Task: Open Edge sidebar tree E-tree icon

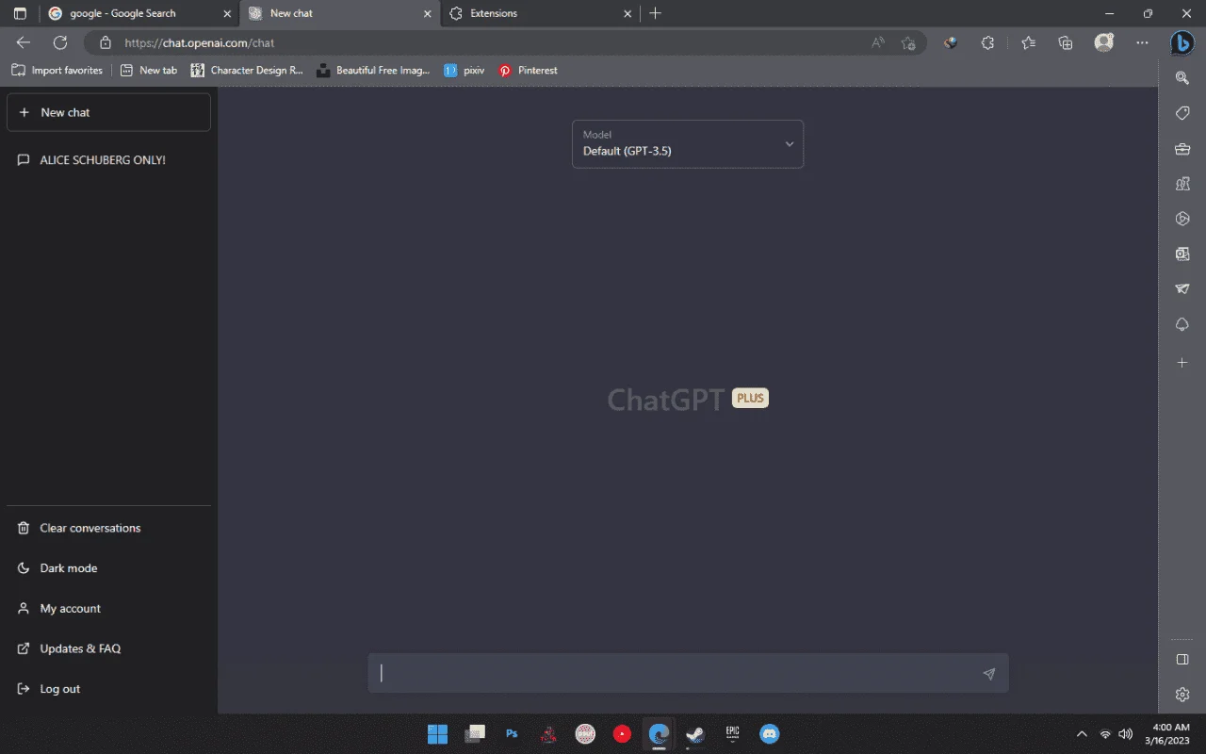Action: [x=1182, y=324]
